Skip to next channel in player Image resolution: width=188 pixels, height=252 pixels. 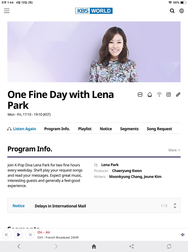(30, 235)
